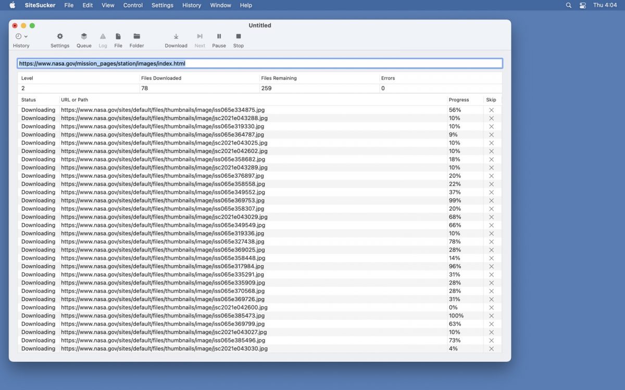The width and height of the screenshot is (625, 390).
Task: Skip download of iss065e385473.jpg
Action: click(491, 316)
